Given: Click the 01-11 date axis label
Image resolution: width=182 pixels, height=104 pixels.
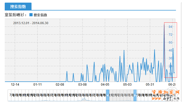Looking at the screenshot, I should click(x=38, y=85).
